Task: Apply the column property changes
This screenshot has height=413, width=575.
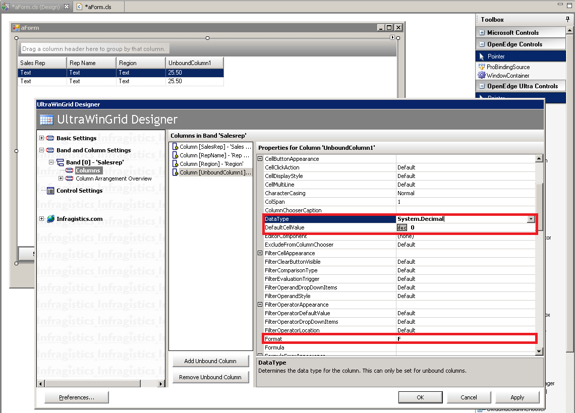Action: (x=517, y=397)
